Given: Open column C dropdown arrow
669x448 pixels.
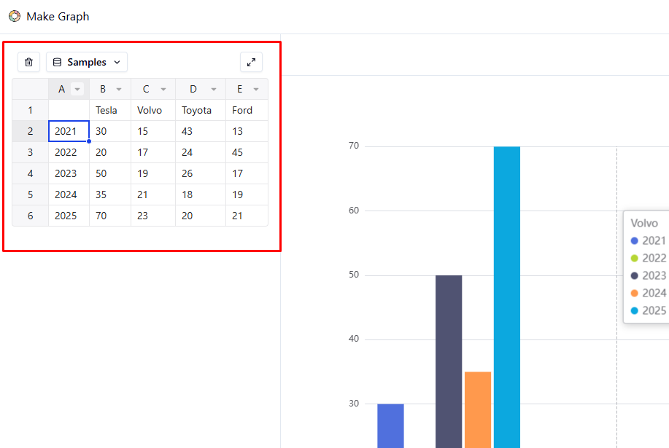Looking at the screenshot, I should click(163, 89).
